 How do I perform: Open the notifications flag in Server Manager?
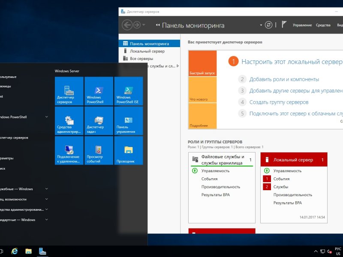[284, 24]
